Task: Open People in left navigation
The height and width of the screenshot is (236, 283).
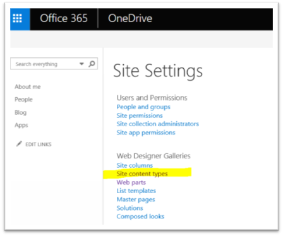Action: point(23,100)
